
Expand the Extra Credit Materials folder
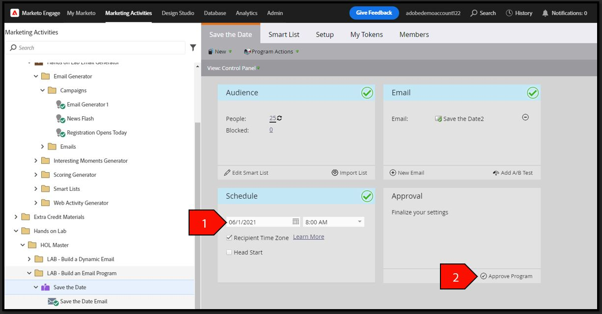pyautogui.click(x=16, y=217)
